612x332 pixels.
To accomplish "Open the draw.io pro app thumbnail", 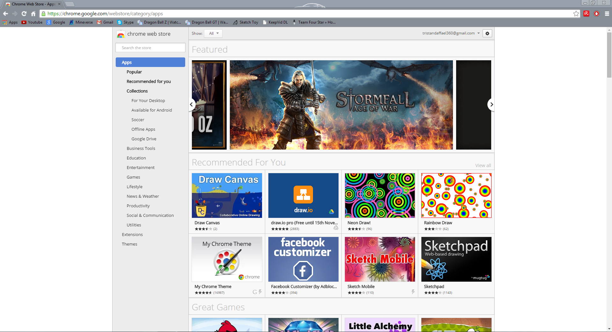I will pos(303,196).
